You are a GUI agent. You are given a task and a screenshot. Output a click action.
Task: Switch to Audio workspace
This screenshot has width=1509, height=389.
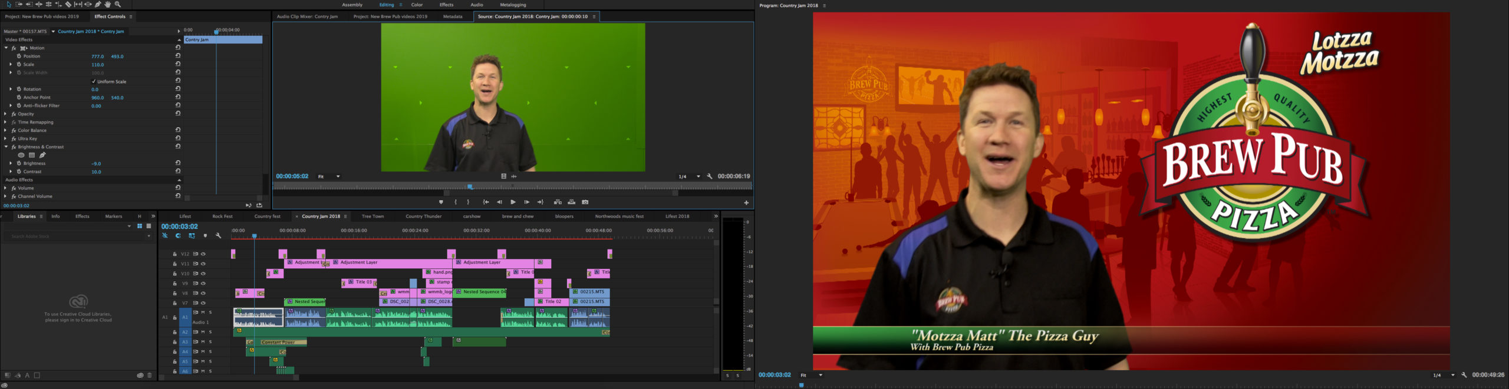(477, 5)
